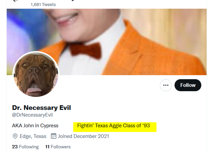
Task: Click the display name Dr. Necessary Evil
Action: 41,108
